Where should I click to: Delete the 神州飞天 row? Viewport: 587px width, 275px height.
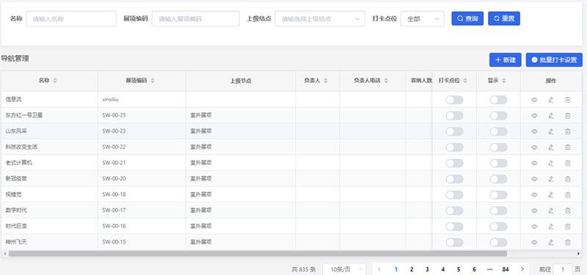tap(567, 243)
